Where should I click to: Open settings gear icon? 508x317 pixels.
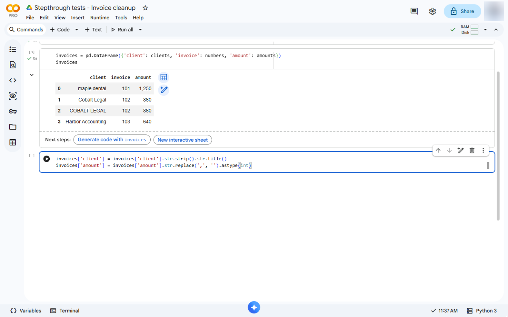point(432,11)
